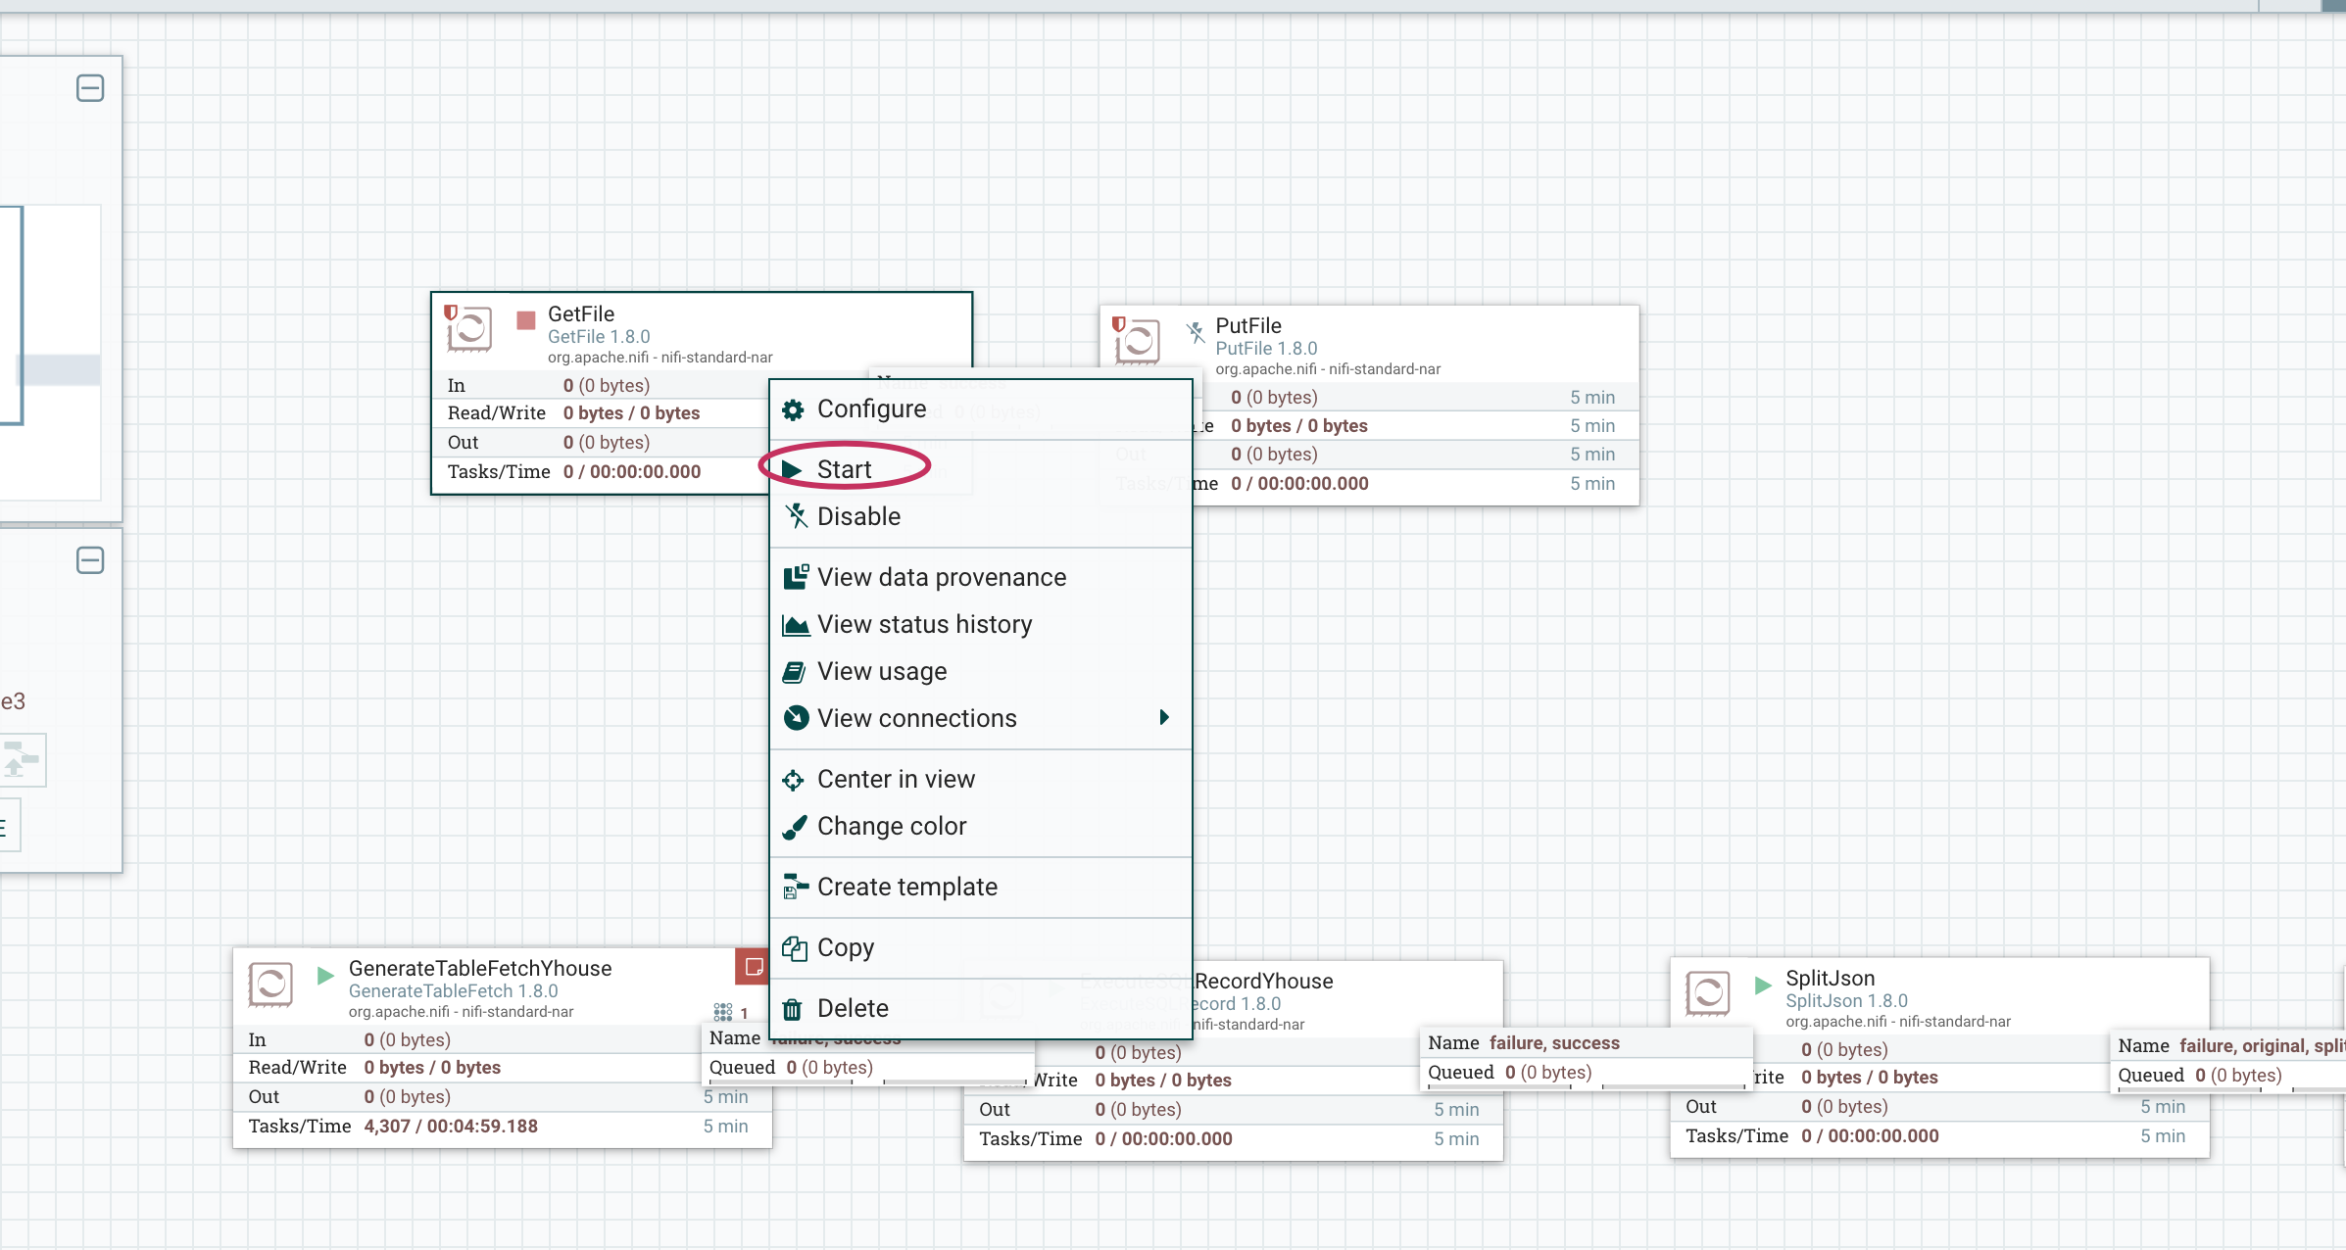Screen dimensions: 2346x1250
Task: Click the Configure gear icon
Action: [793, 409]
